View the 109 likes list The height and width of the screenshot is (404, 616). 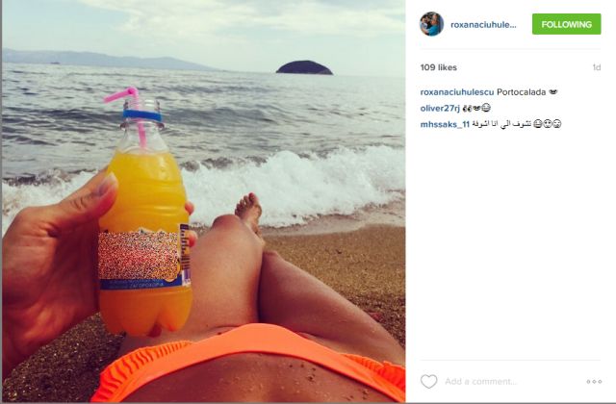pyautogui.click(x=439, y=67)
